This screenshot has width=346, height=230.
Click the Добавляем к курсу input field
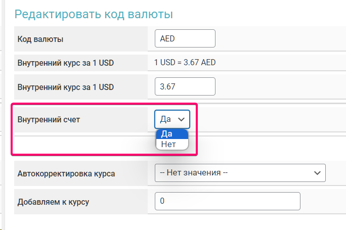point(227,201)
